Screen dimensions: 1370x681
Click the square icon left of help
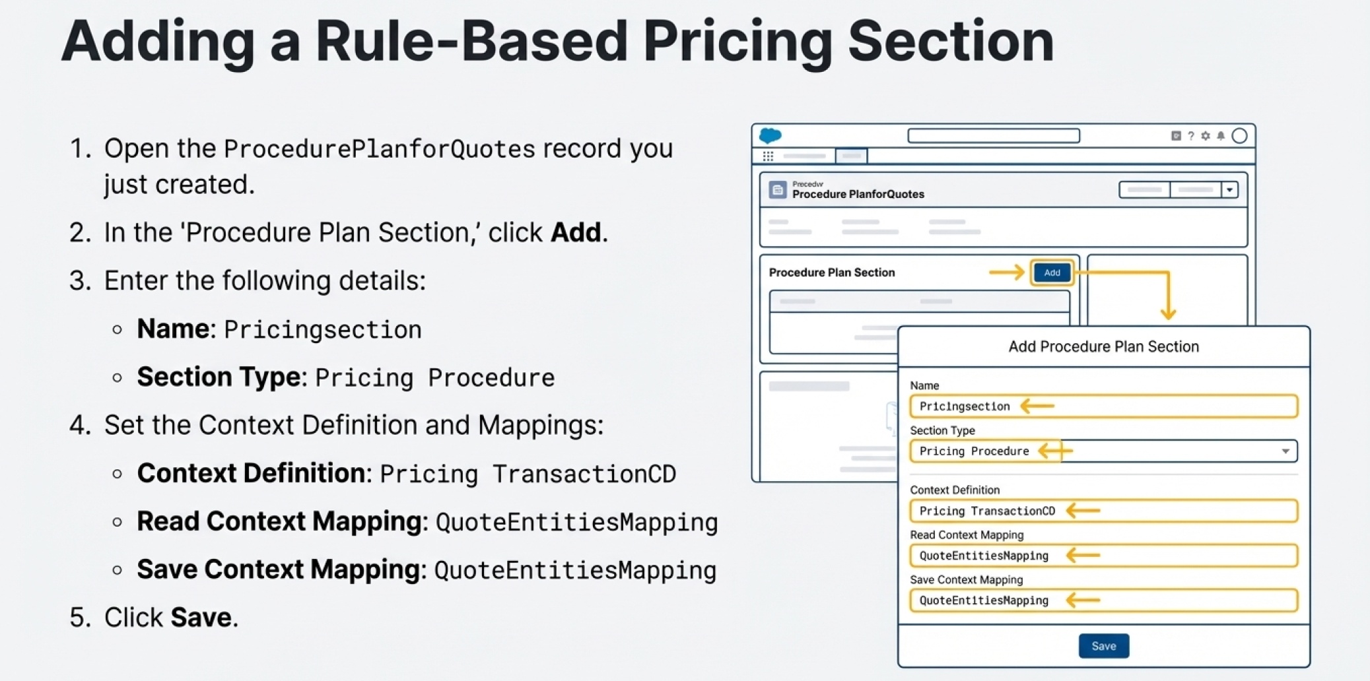pos(1176,136)
